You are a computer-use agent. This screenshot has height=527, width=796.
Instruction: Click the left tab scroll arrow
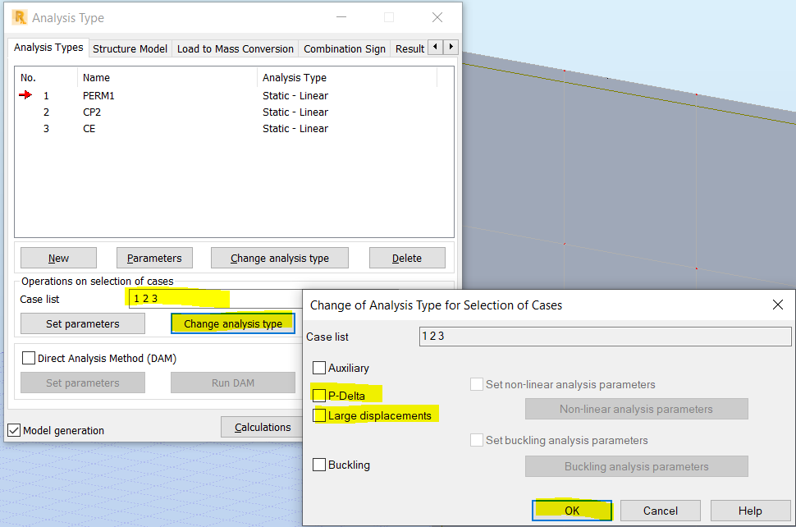(x=435, y=48)
